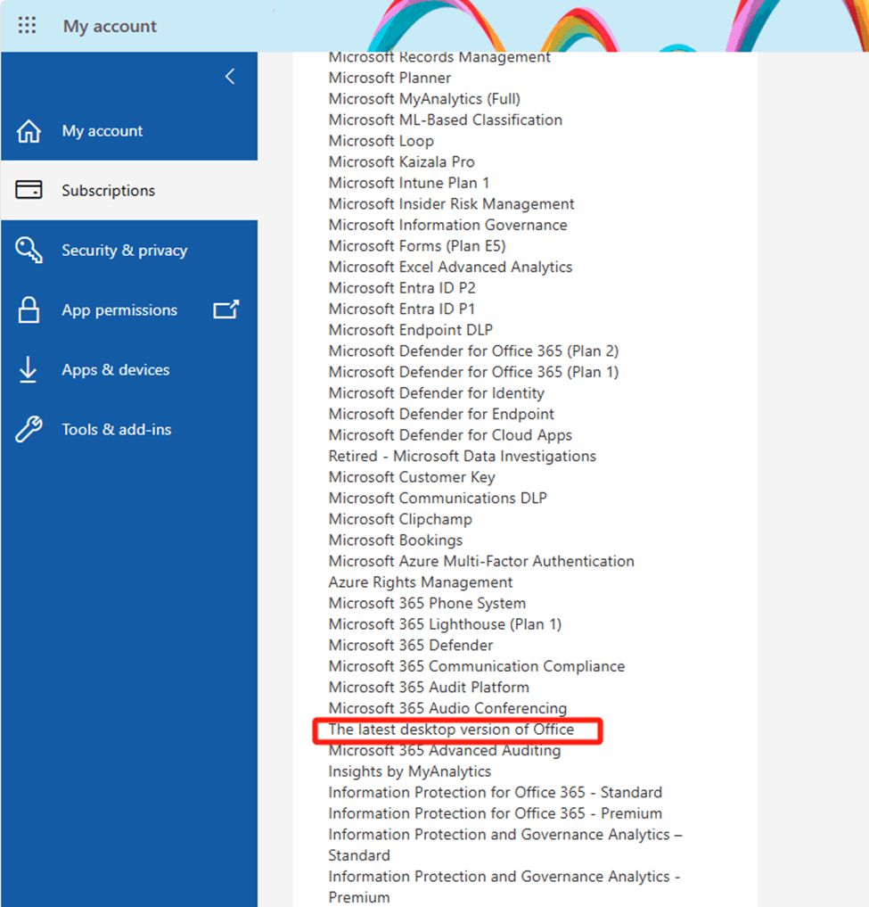The image size is (869, 907).
Task: Click 'Microsoft Defender for Endpoint' entry
Action: click(x=441, y=414)
